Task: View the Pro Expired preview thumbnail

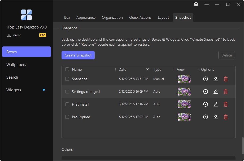Action: [184, 117]
